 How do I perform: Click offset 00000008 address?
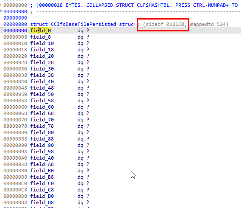[x=15, y=37]
